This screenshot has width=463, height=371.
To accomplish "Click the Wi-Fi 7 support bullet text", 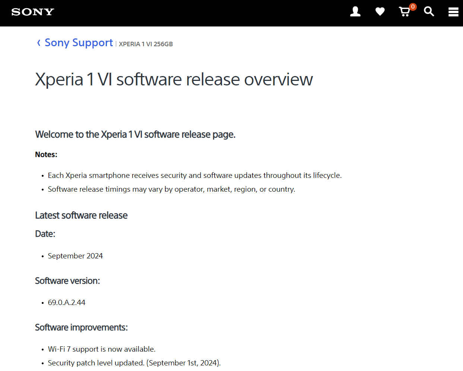I will point(102,349).
